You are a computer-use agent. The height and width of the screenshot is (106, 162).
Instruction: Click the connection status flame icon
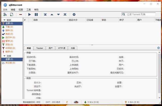coord(67,102)
